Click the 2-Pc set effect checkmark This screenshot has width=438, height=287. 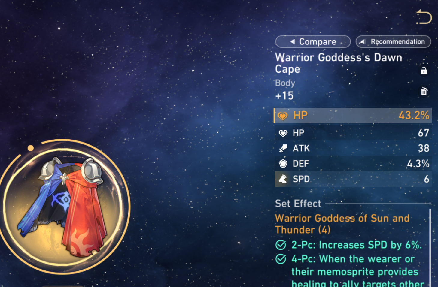click(281, 245)
